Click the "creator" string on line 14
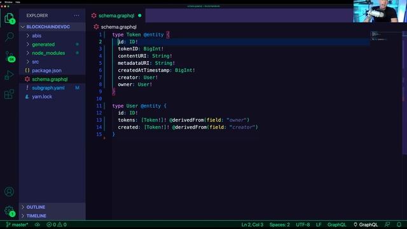The image size is (407, 229). (x=242, y=127)
